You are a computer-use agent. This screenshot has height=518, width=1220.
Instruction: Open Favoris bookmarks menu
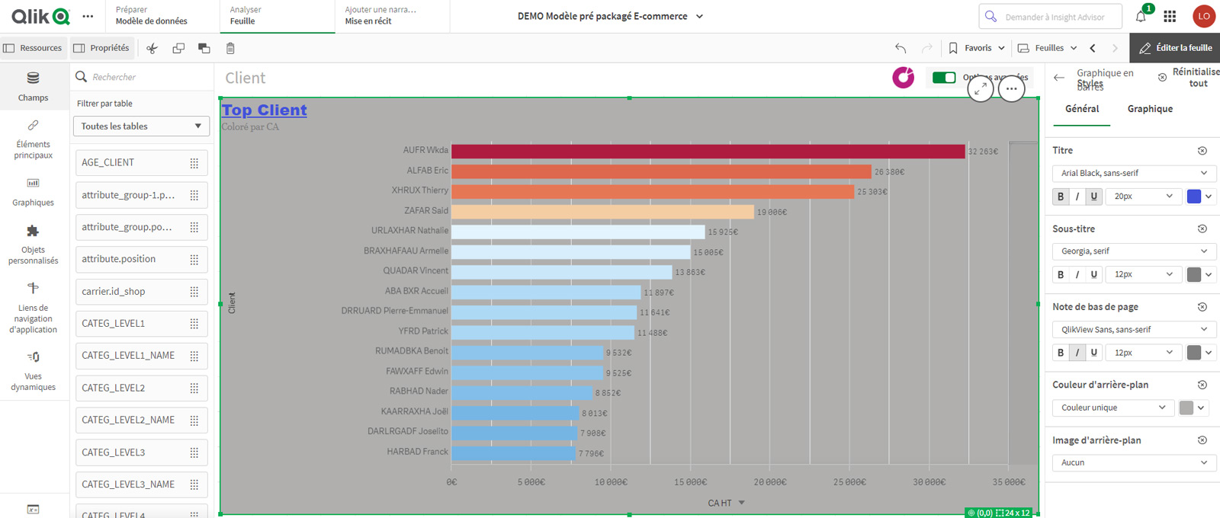[977, 48]
